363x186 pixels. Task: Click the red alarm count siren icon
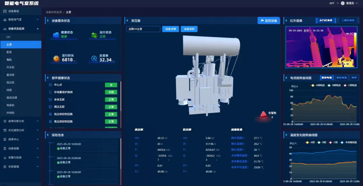(263, 115)
